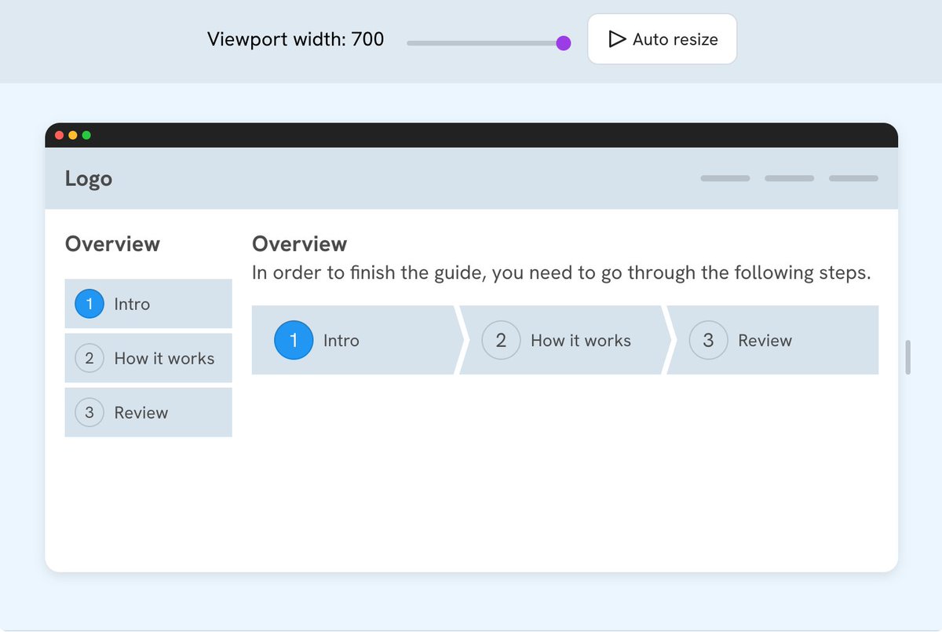
Task: Click number 2 circle in horizontal stepper
Action: (501, 340)
